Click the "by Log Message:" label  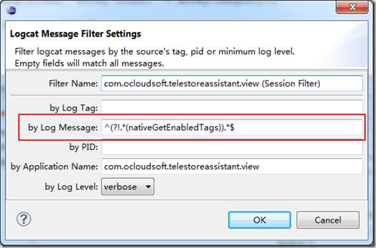point(63,128)
